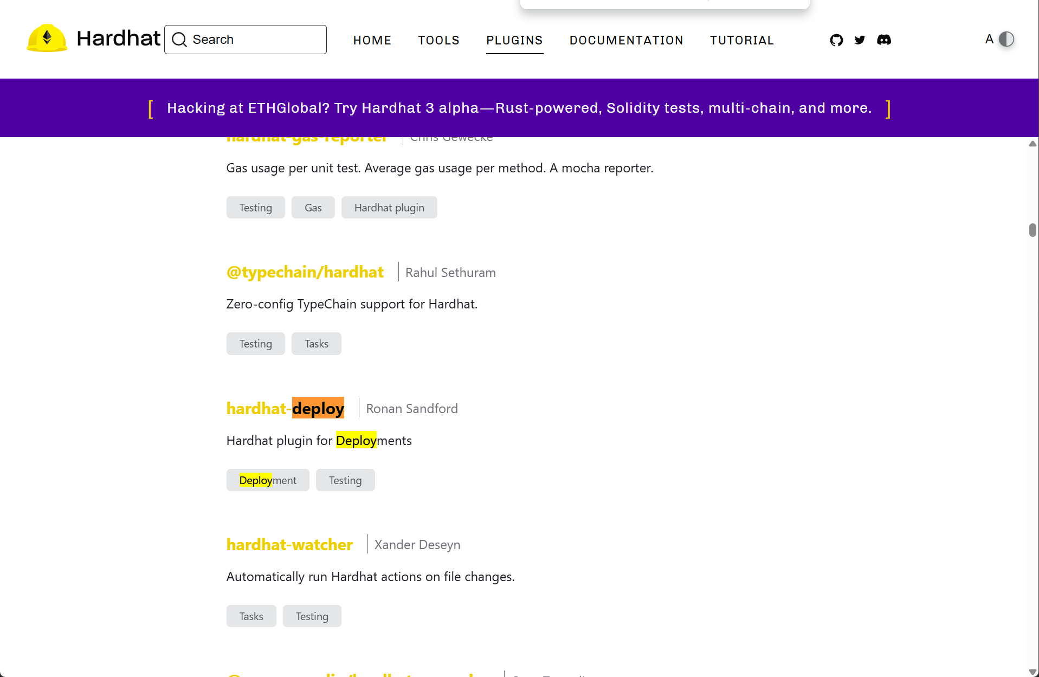Open the Hardhat 3 alpha ETHGlobal banner
The image size is (1039, 677).
[519, 108]
